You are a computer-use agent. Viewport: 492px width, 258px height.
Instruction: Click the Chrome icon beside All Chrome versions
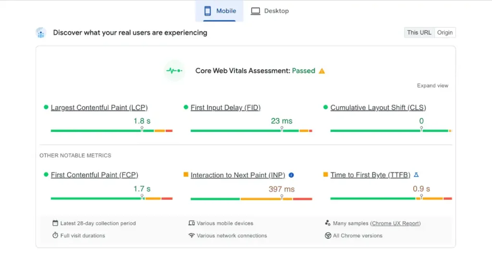328,236
